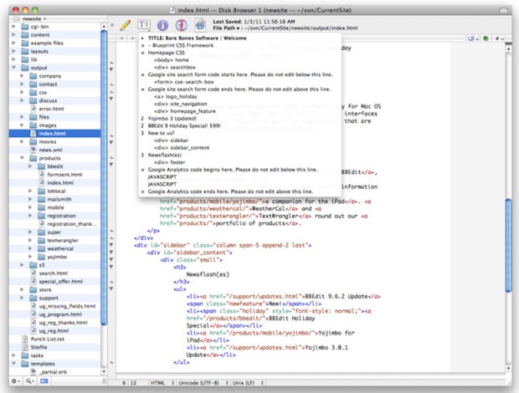Open the Unix (LF) line endings popup
Image resolution: width=519 pixels, height=393 pixels.
248,383
